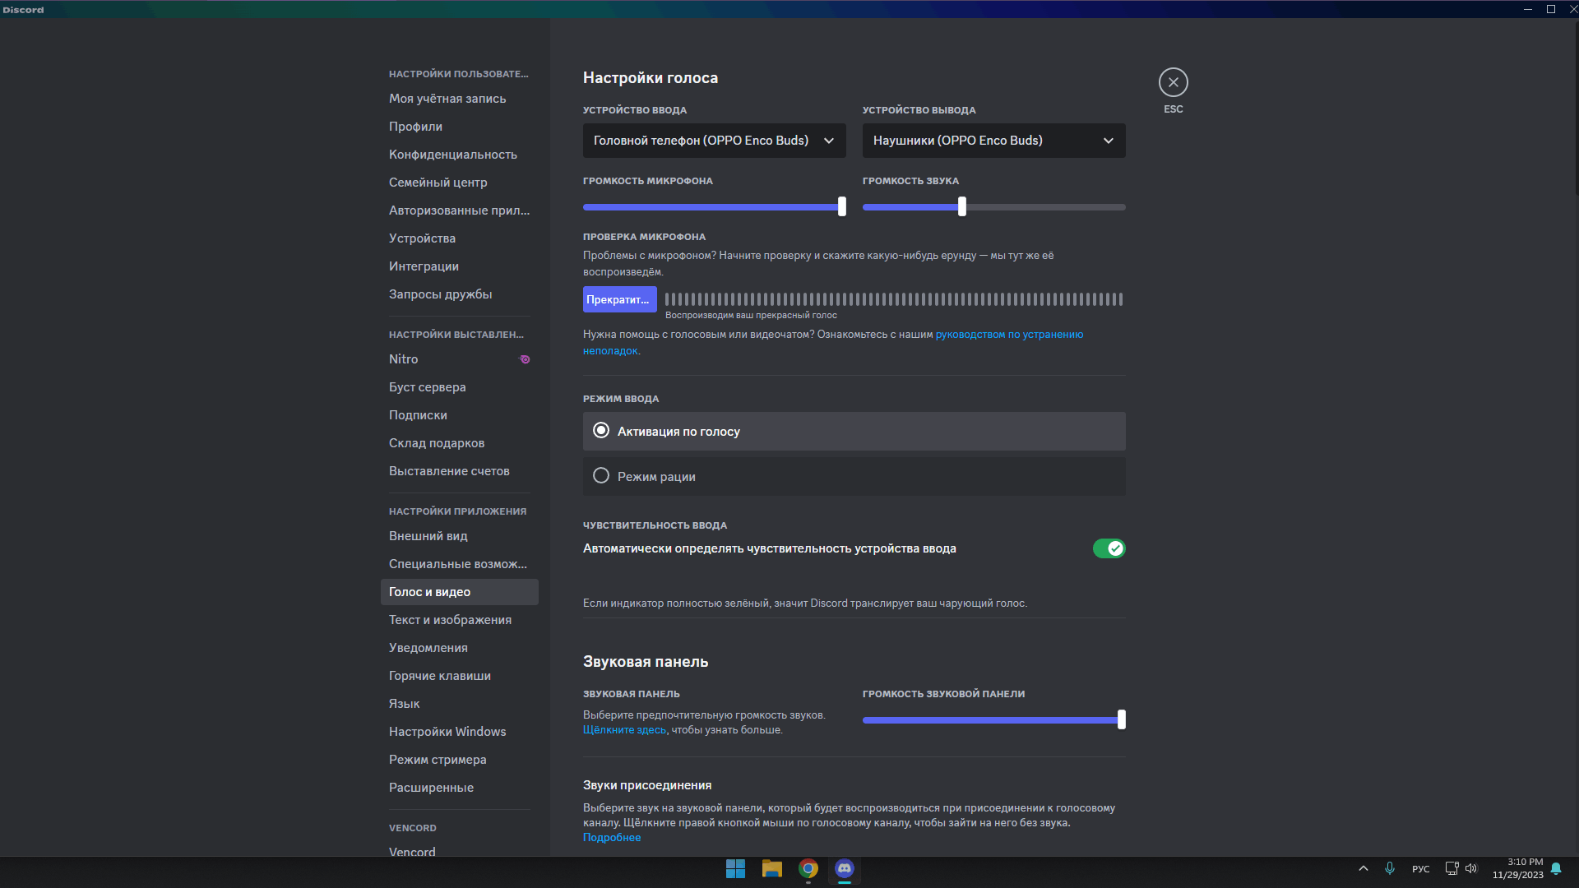Open the network tray icon
This screenshot has height=888, width=1579.
pyautogui.click(x=1452, y=868)
